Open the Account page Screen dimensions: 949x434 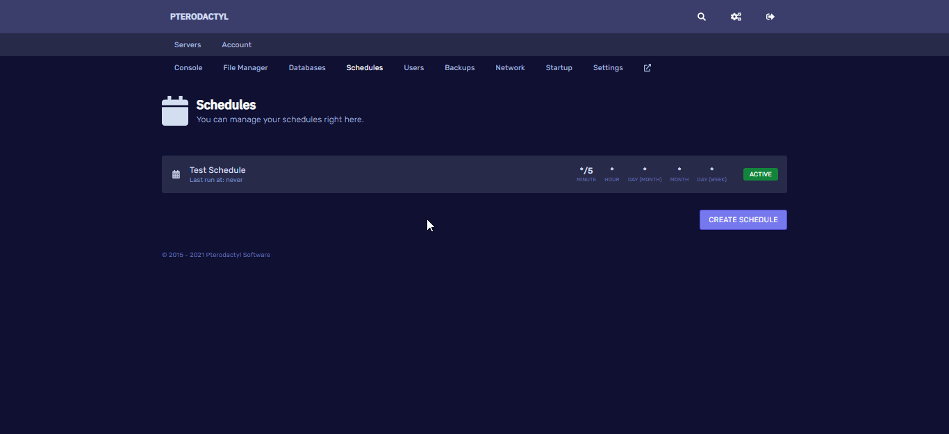click(x=236, y=45)
